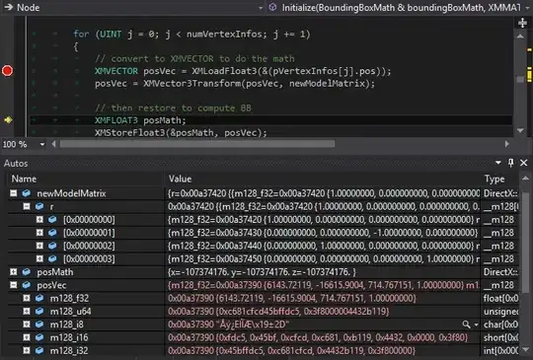
Task: Open visualizer dropdown arrow on m128_i8 row
Action: [x=476, y=324]
